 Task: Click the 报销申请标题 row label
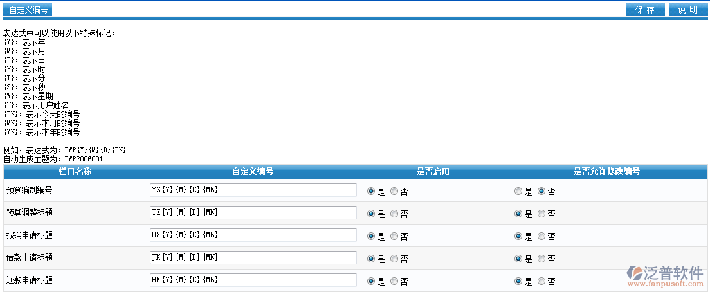pos(30,235)
